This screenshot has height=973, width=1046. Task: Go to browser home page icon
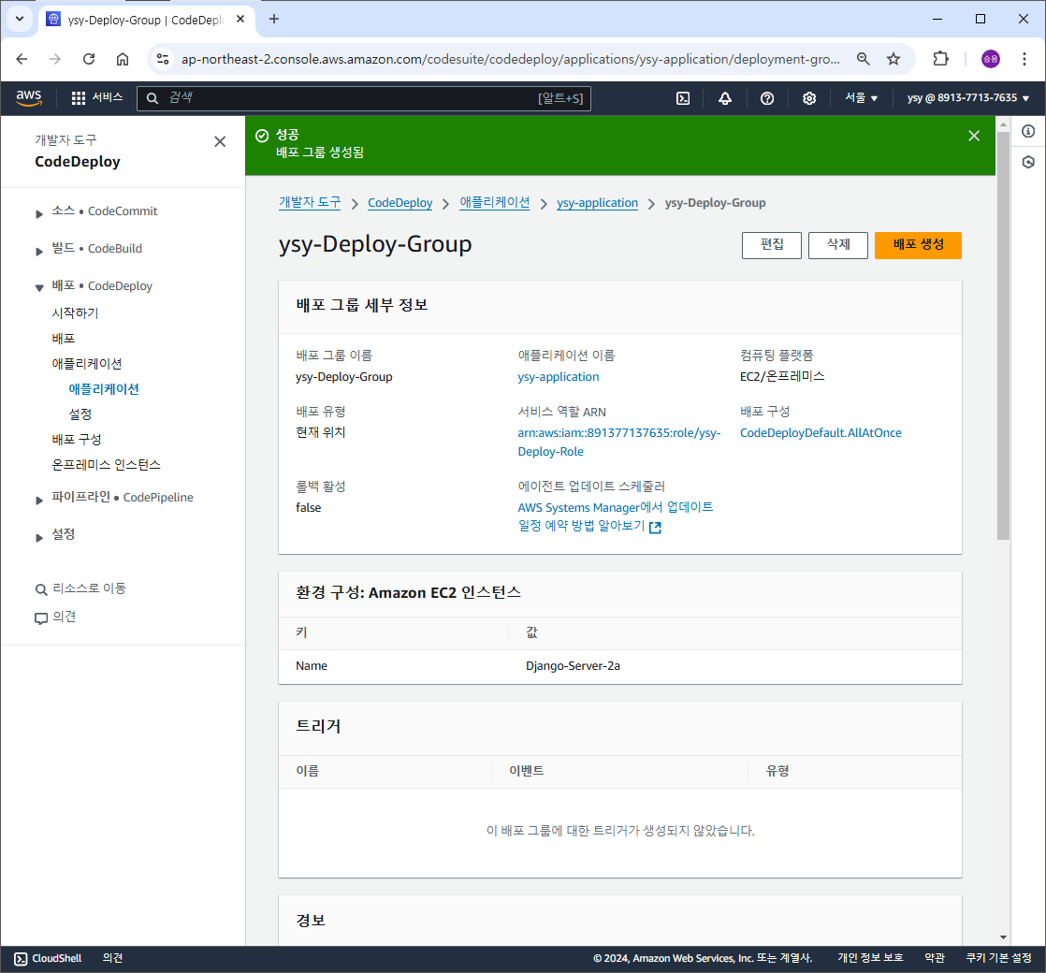[122, 59]
